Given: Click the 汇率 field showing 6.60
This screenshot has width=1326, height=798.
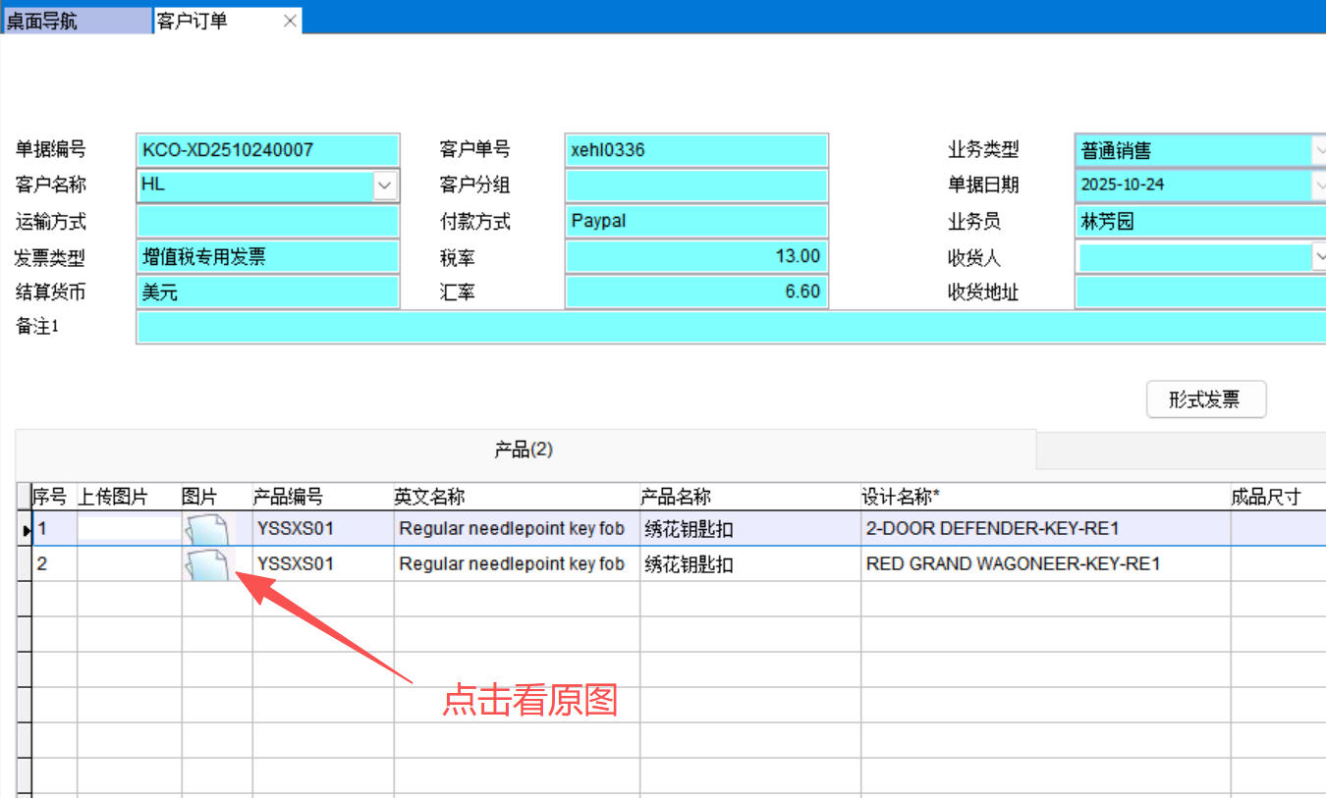Looking at the screenshot, I should (696, 292).
